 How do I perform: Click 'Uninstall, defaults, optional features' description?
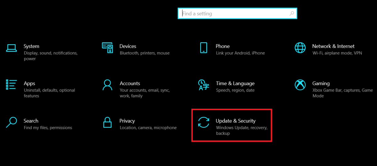[49, 93]
